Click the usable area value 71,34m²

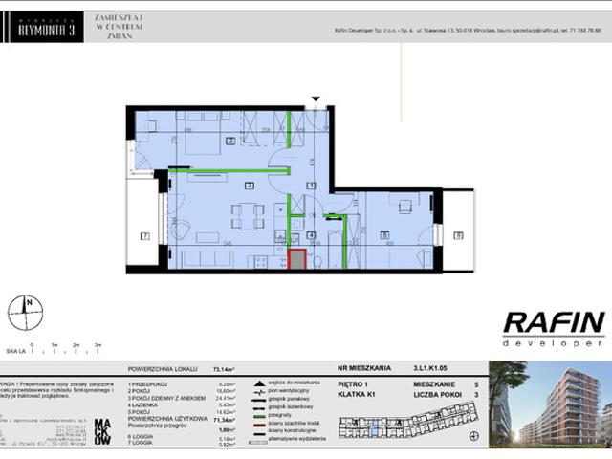[224, 420]
